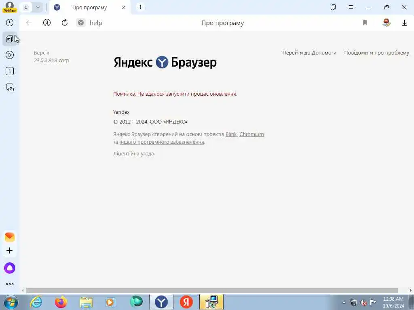Click the muted volume tray icon
414x310 pixels.
tap(363, 302)
